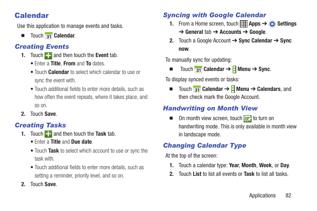Click the page number 82

pos(288,195)
